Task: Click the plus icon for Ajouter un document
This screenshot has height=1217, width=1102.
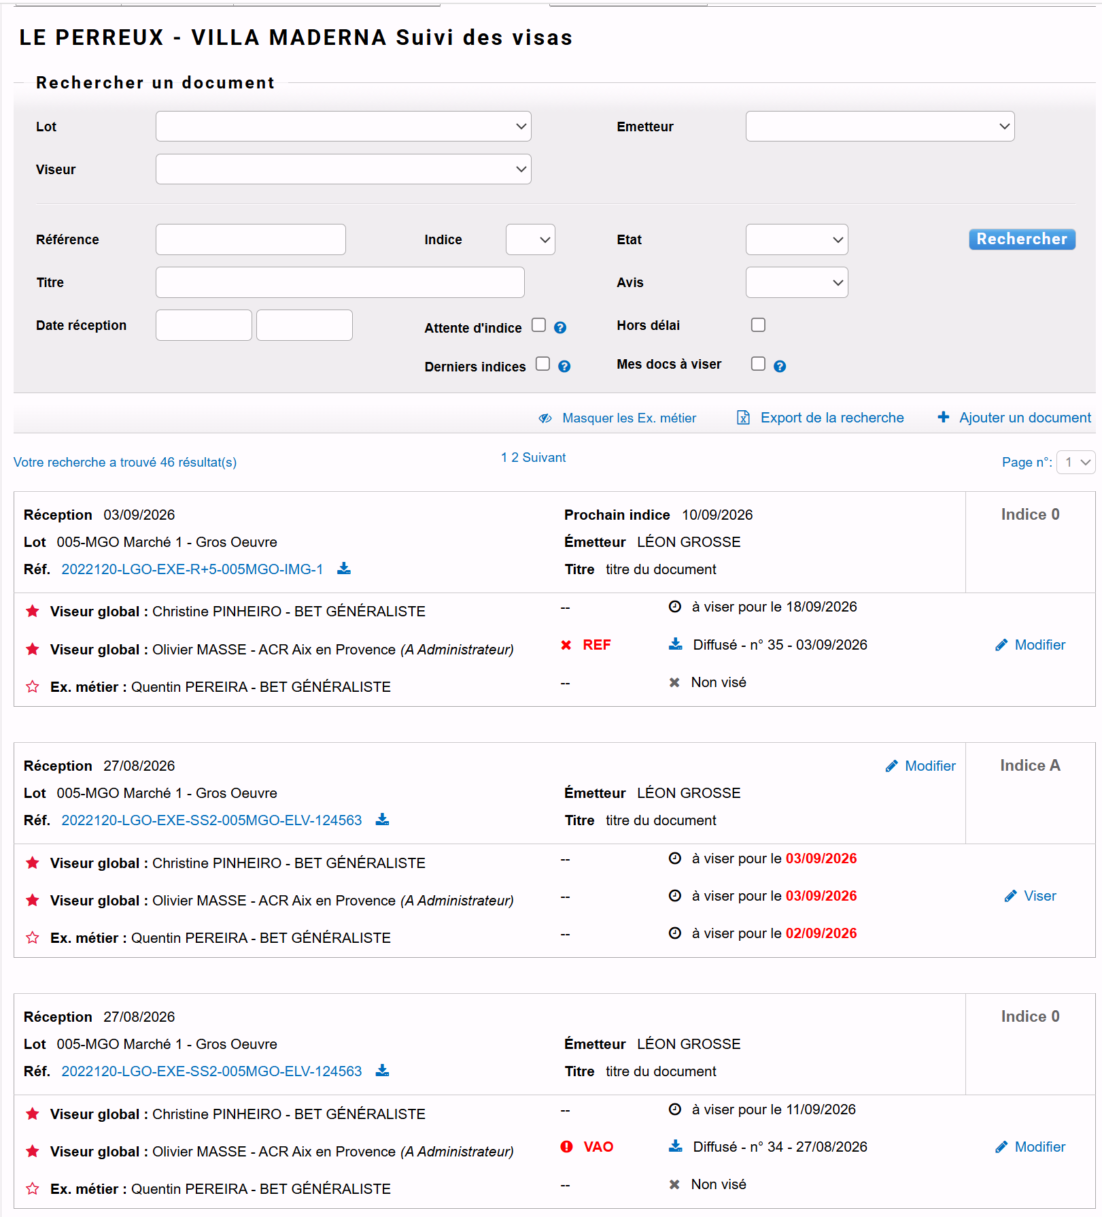Action: click(944, 417)
